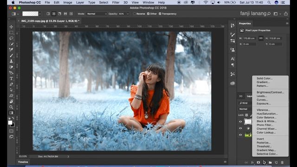Screen dimensions: 297x167
Task: Choose Linear gradient type icon
Action: (x=48, y=14)
